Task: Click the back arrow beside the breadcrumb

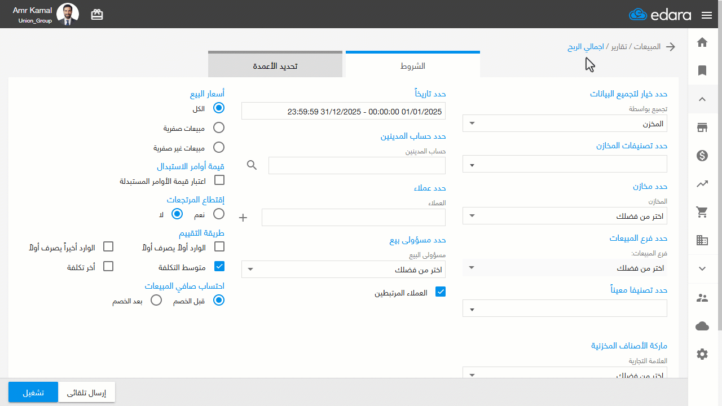Action: tap(671, 47)
